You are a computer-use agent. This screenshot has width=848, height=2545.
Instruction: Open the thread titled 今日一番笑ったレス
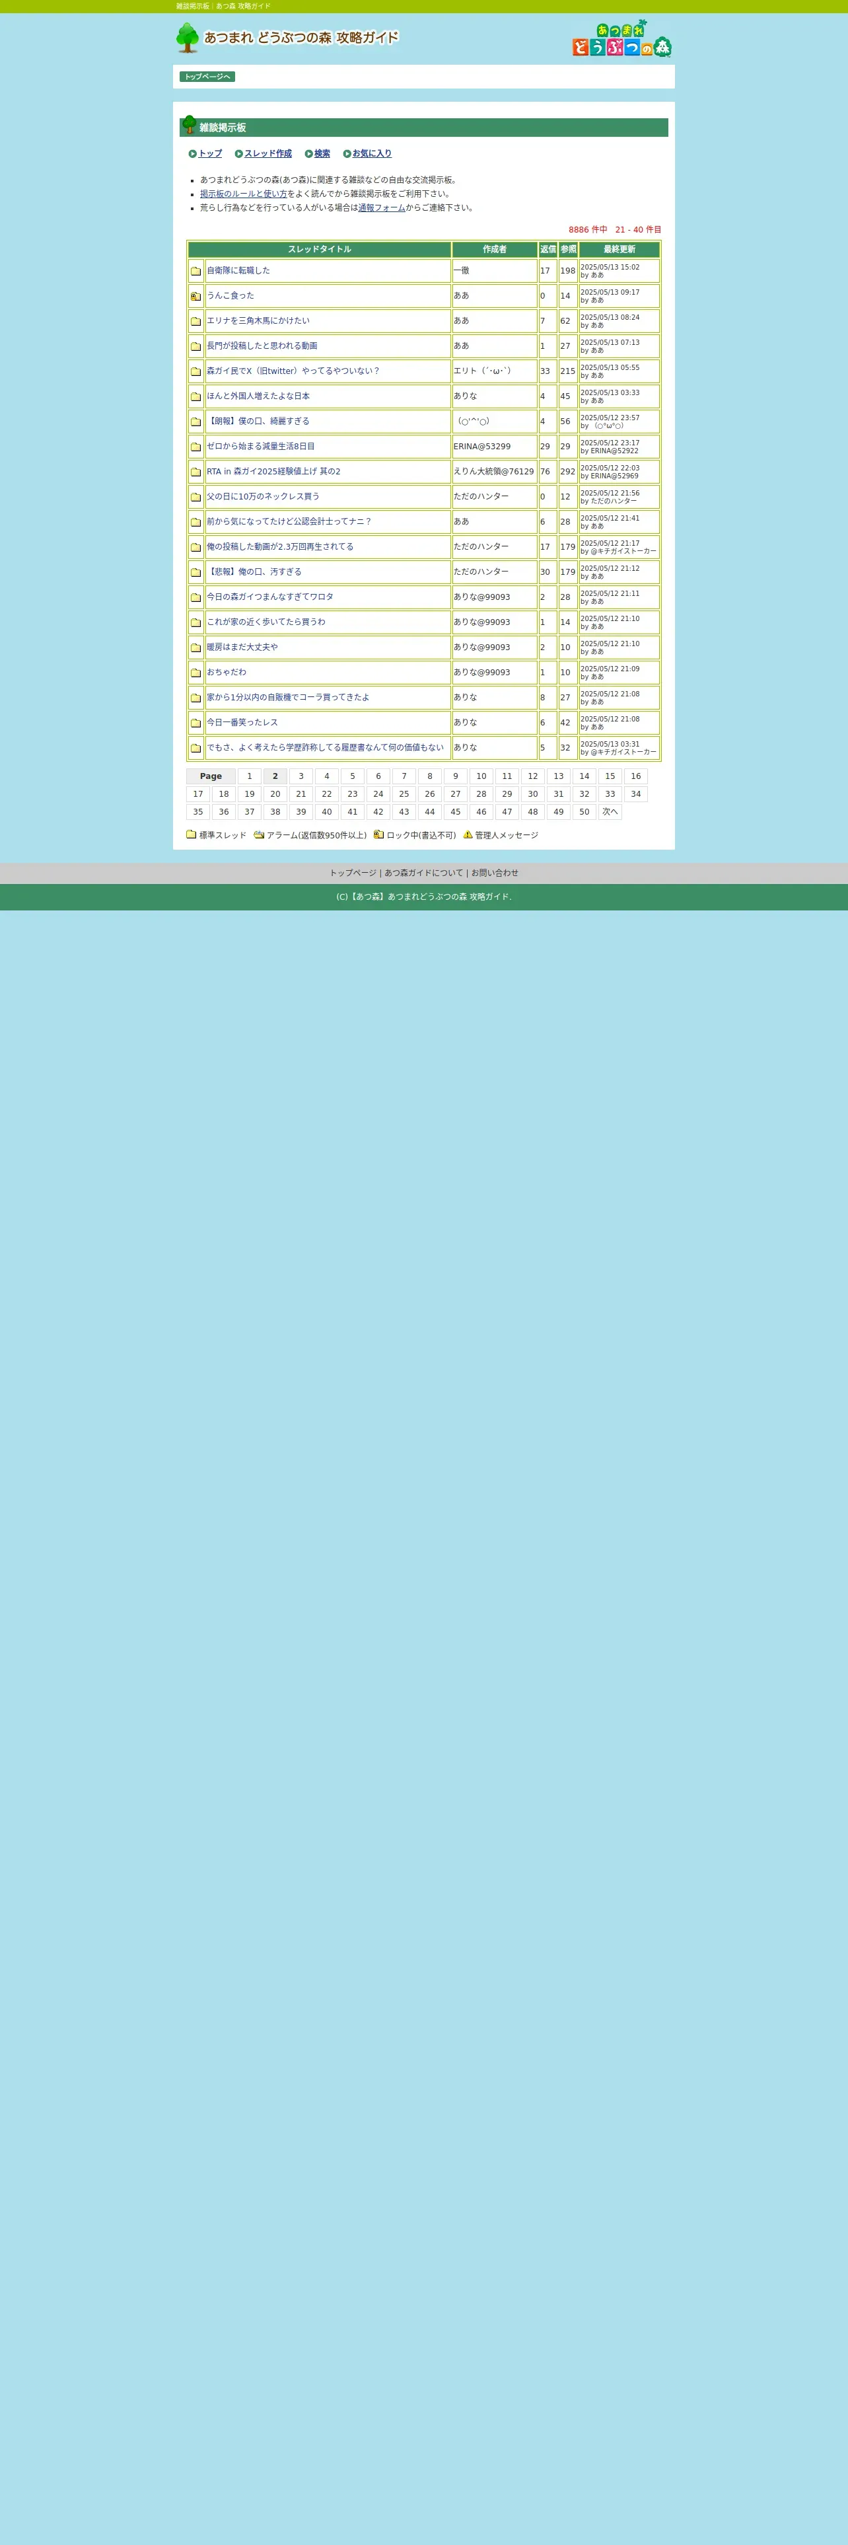point(242,722)
